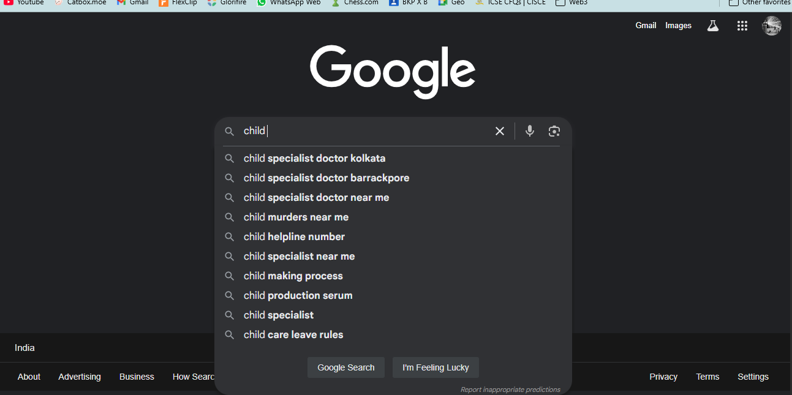Start voice search with microphone icon

point(530,131)
